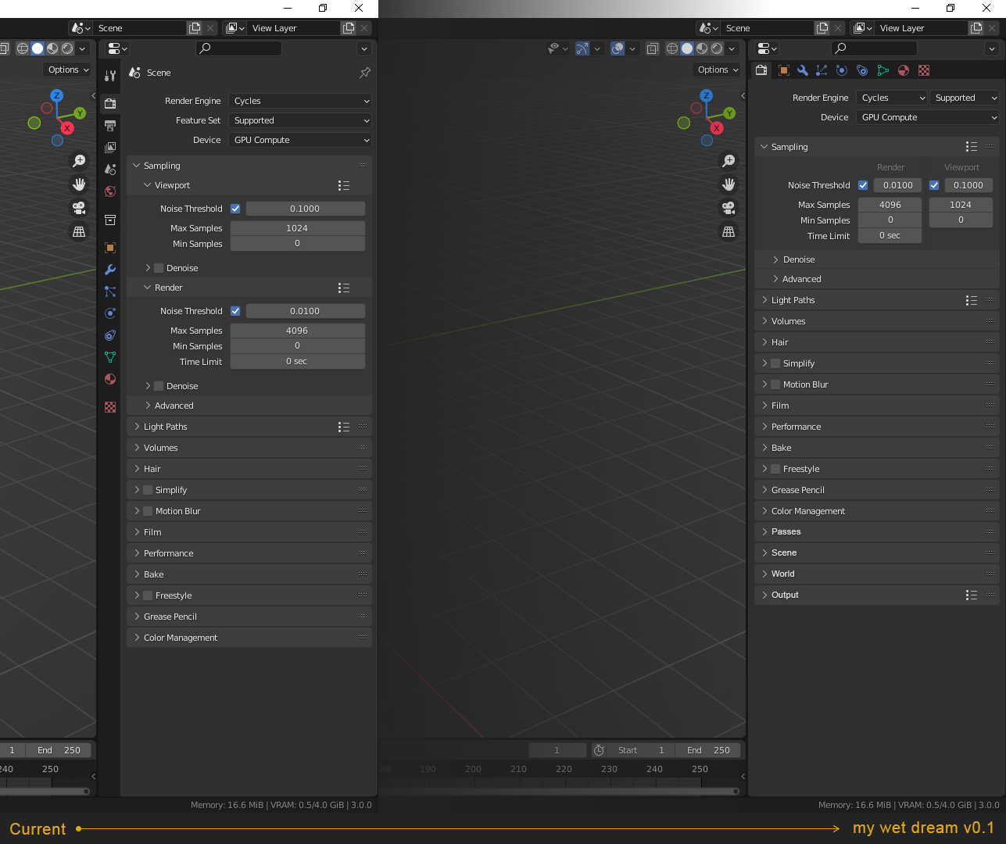Open Object Constraints tab in left sidebar
This screenshot has width=1006, height=844.
[x=110, y=335]
